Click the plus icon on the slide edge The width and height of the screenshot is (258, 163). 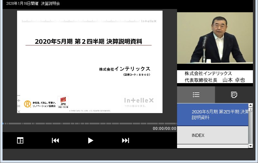[x=19, y=101]
